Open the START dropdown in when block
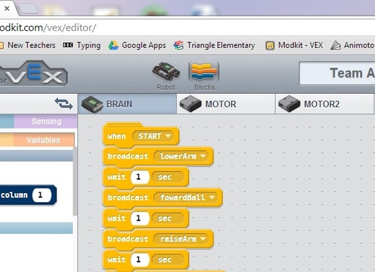375x272 pixels. coord(154,136)
